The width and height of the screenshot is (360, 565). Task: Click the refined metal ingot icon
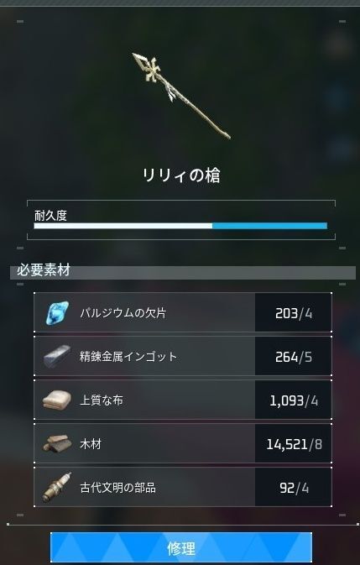click(57, 356)
